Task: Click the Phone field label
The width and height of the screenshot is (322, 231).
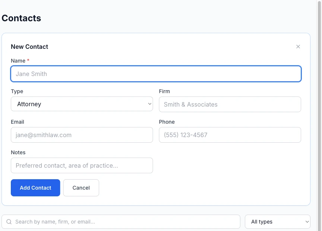Action: tap(167, 122)
